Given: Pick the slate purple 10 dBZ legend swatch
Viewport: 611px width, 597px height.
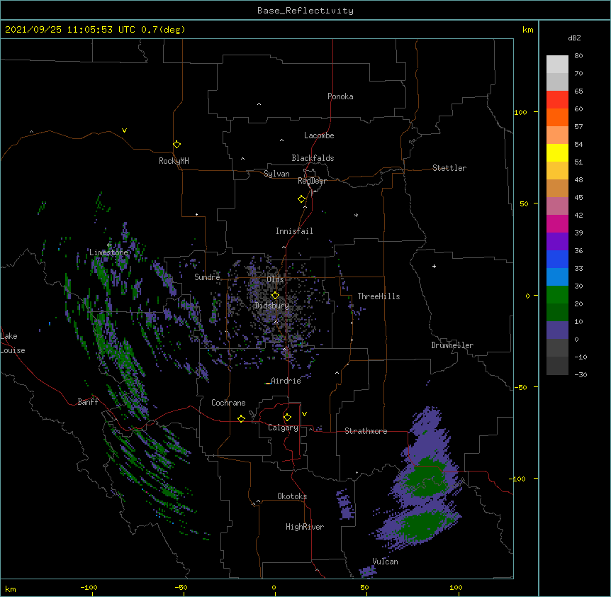Looking at the screenshot, I should pyautogui.click(x=557, y=330).
